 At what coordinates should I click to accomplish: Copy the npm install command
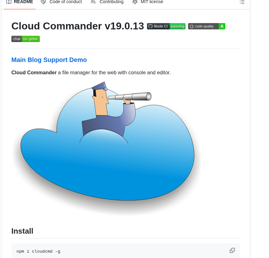pos(232,250)
